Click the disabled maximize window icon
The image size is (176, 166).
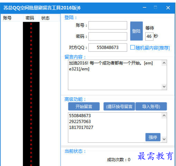[155, 8]
